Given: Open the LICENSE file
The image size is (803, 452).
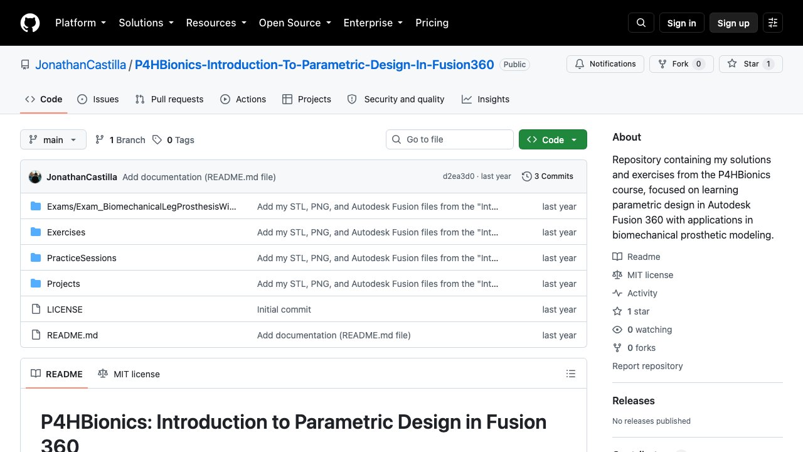Looking at the screenshot, I should (x=65, y=309).
